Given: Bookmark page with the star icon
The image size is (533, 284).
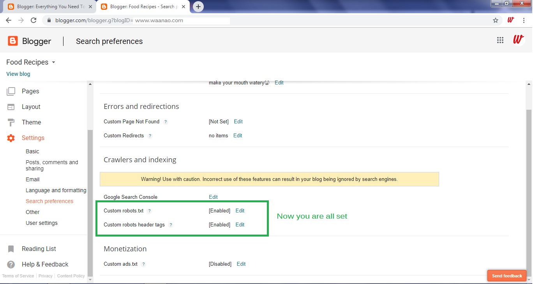Looking at the screenshot, I should (x=496, y=20).
